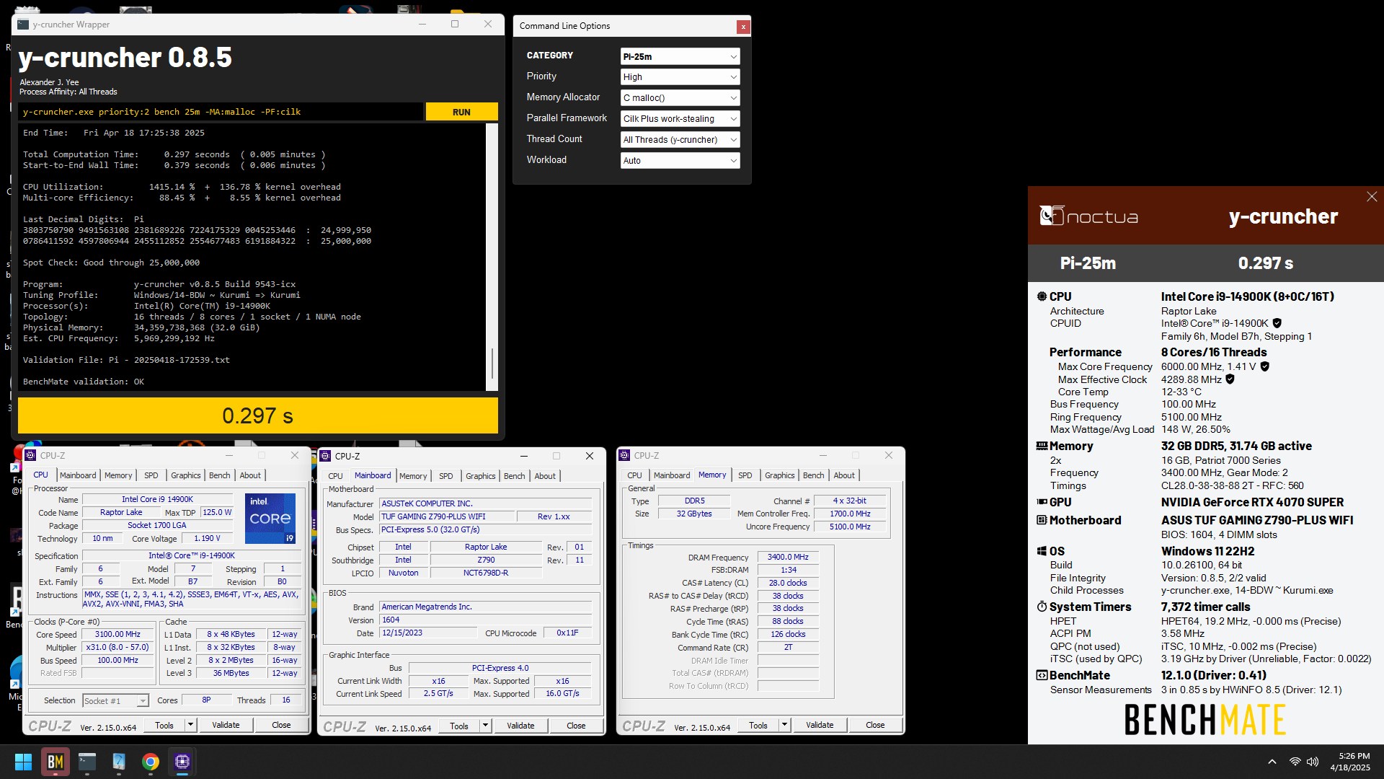Close the BenchMate result panel
Viewport: 1384px width, 779px height.
click(x=1372, y=196)
